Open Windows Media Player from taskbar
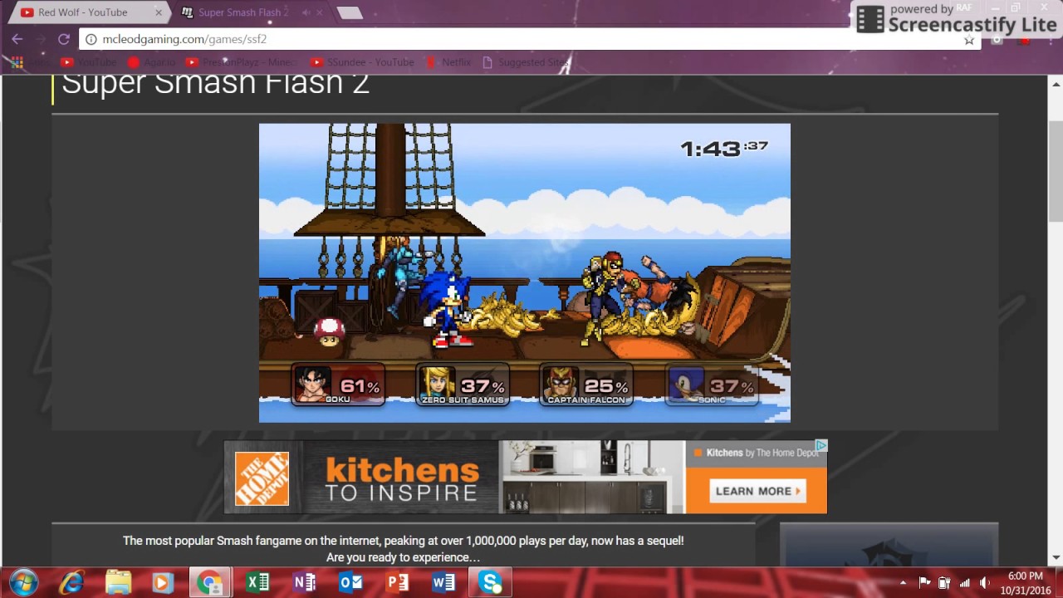 162,582
